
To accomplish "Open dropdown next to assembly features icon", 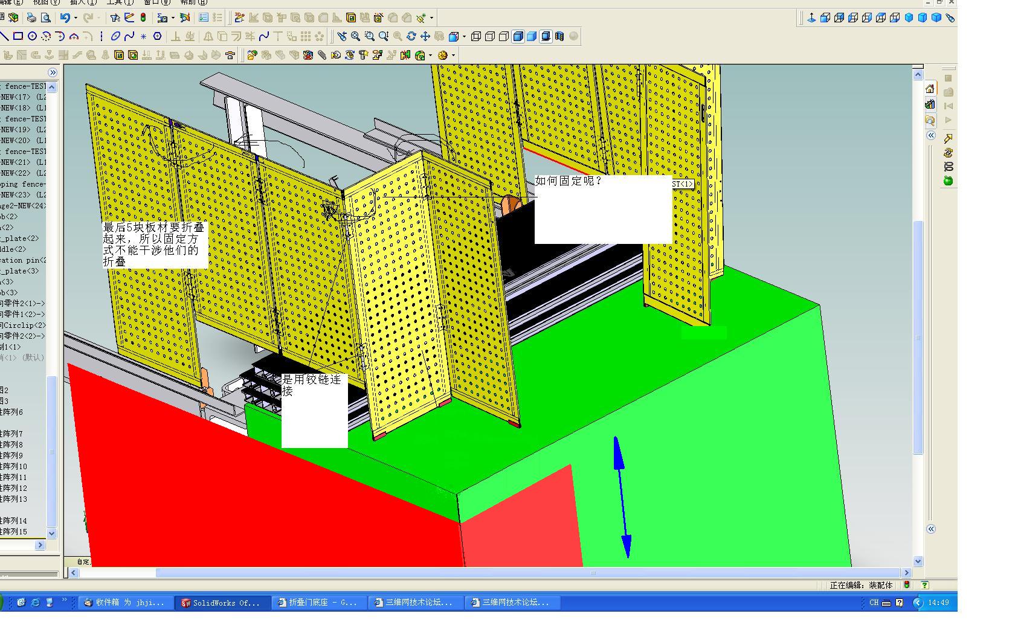I will coord(430,55).
